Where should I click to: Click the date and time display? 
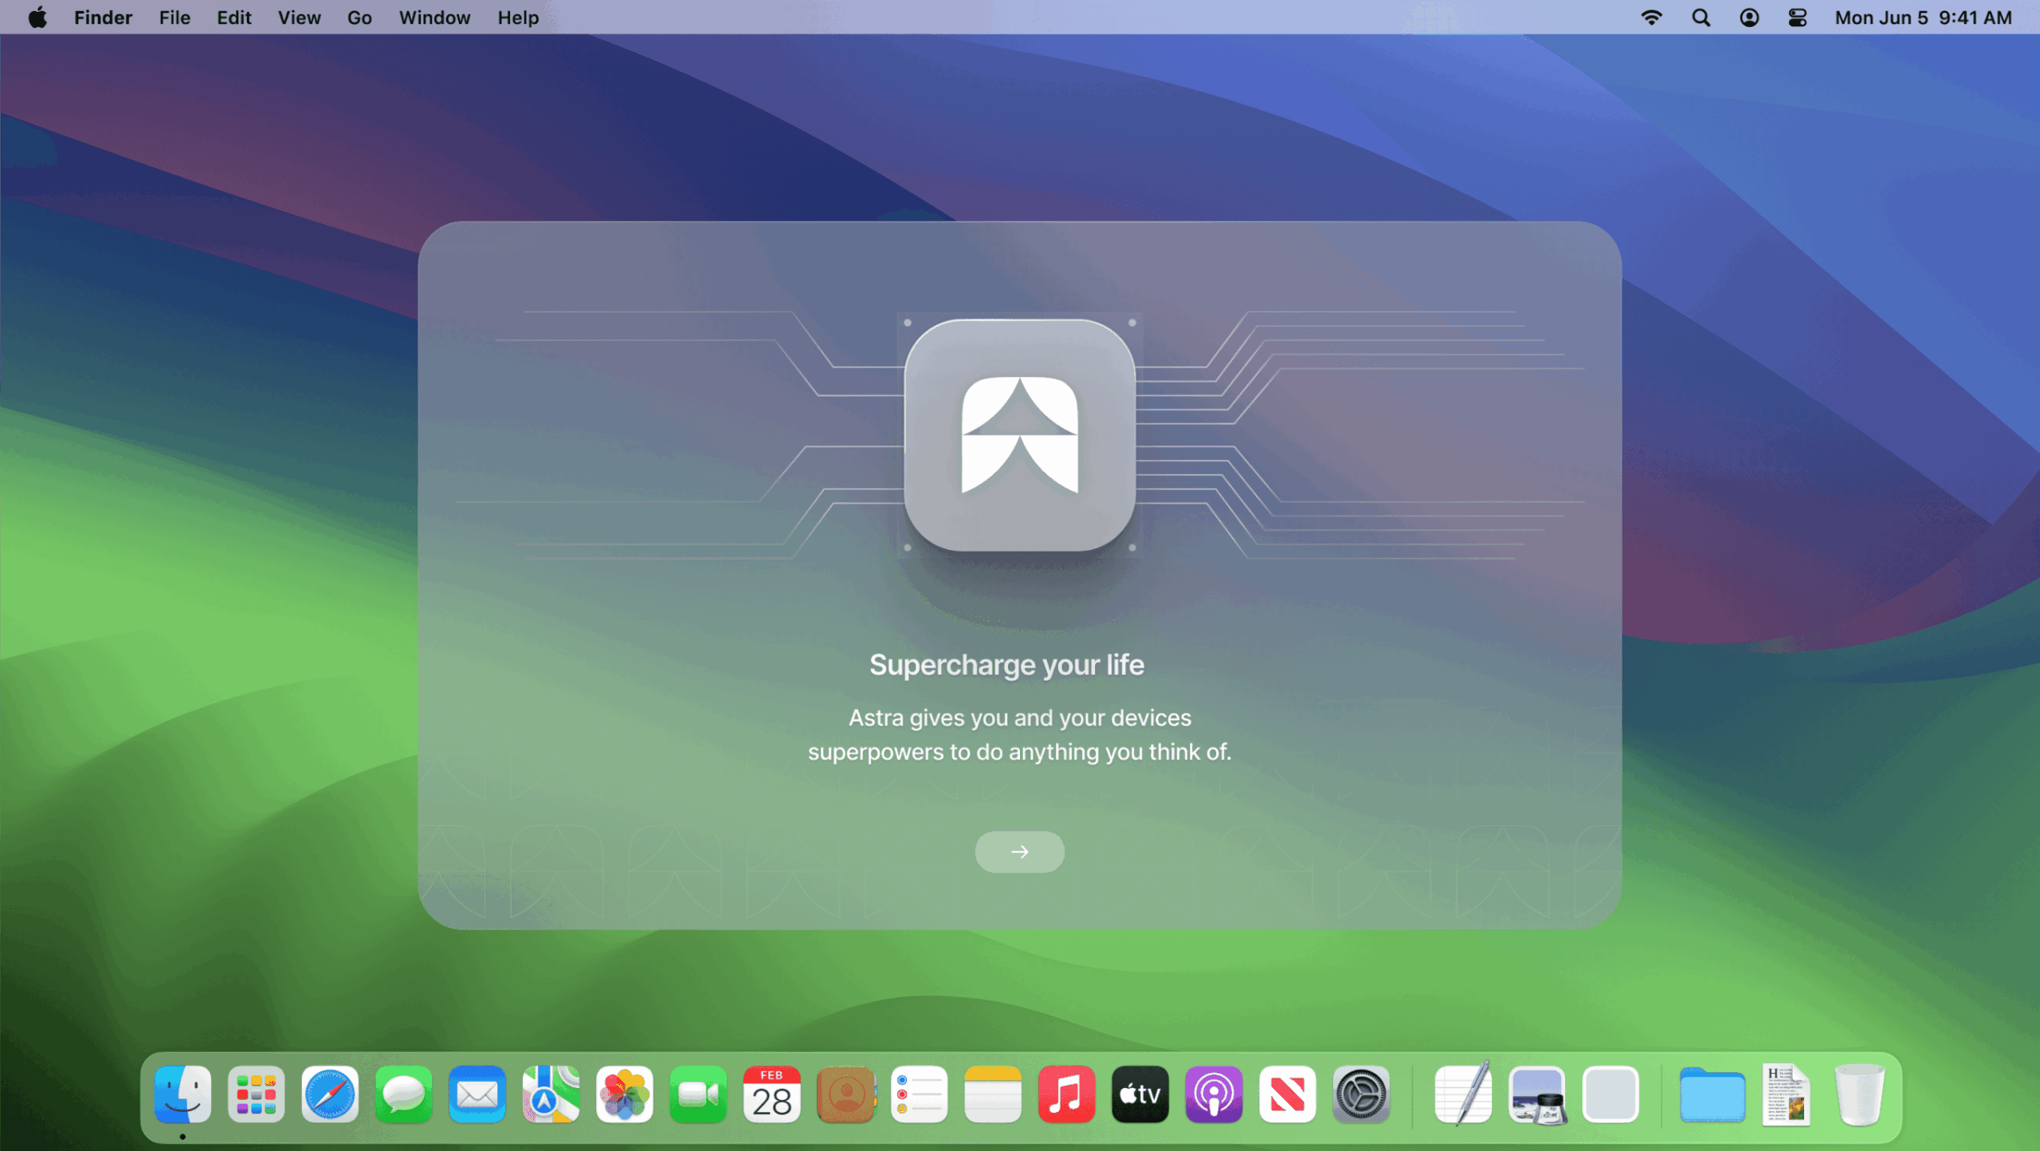(1923, 18)
